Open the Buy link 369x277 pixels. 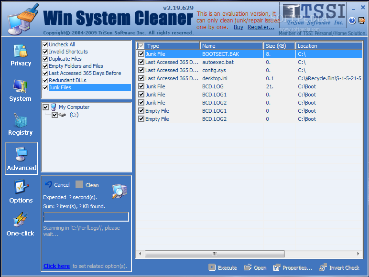pyautogui.click(x=239, y=27)
